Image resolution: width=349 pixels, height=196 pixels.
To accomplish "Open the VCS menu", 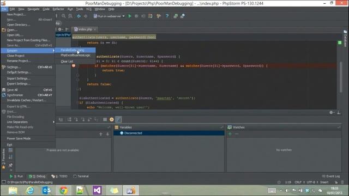I will click(89, 9).
